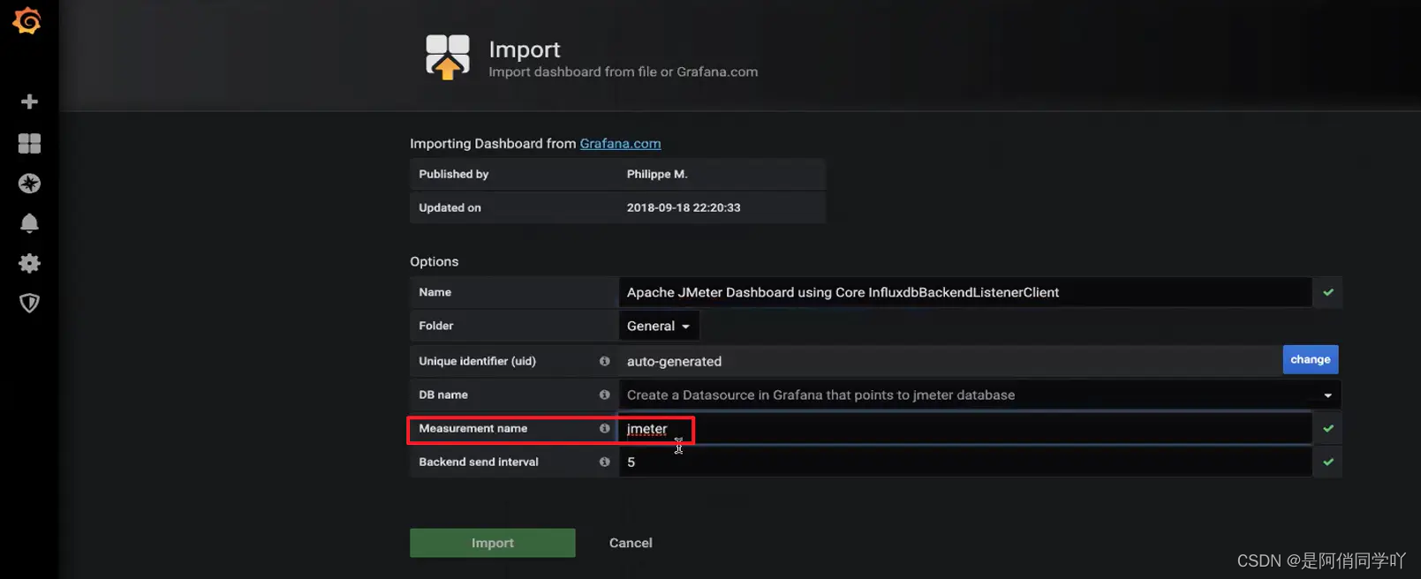Screen dimensions: 1421x579
Task: Follow the Grafana.com link
Action: coord(620,143)
